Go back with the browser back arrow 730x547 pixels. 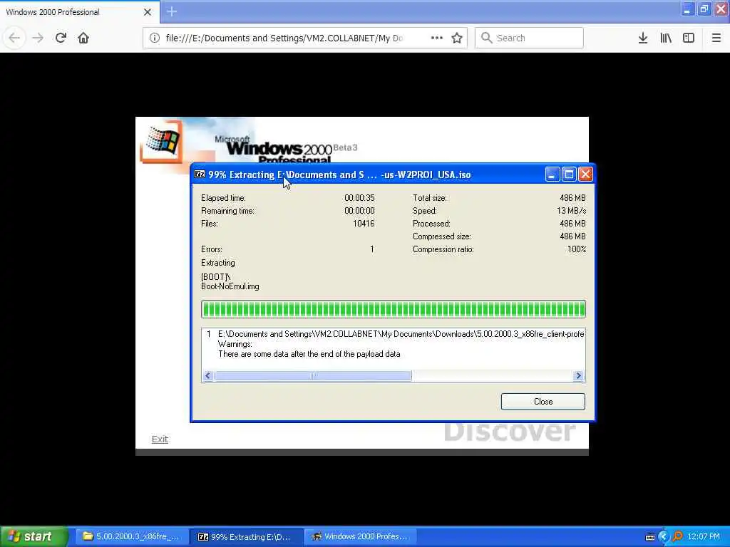14,38
